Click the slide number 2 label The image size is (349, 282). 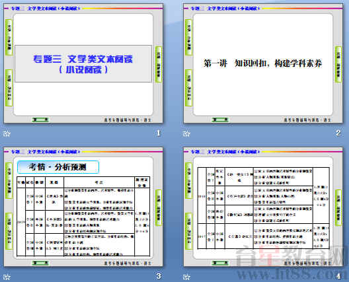338,133
